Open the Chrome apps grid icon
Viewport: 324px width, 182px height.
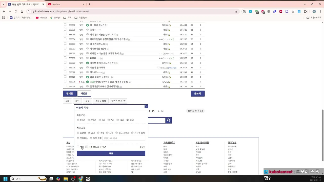pyautogui.click(x=3, y=18)
